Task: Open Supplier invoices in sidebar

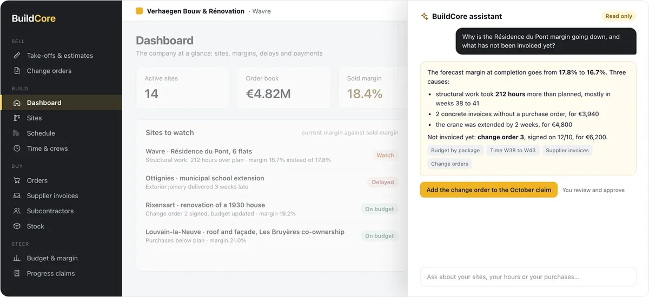Action: 61,195
